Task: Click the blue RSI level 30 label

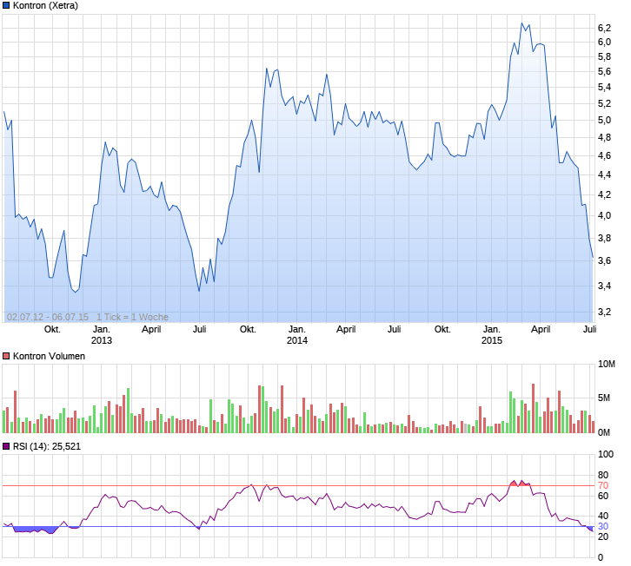Action: (x=603, y=526)
